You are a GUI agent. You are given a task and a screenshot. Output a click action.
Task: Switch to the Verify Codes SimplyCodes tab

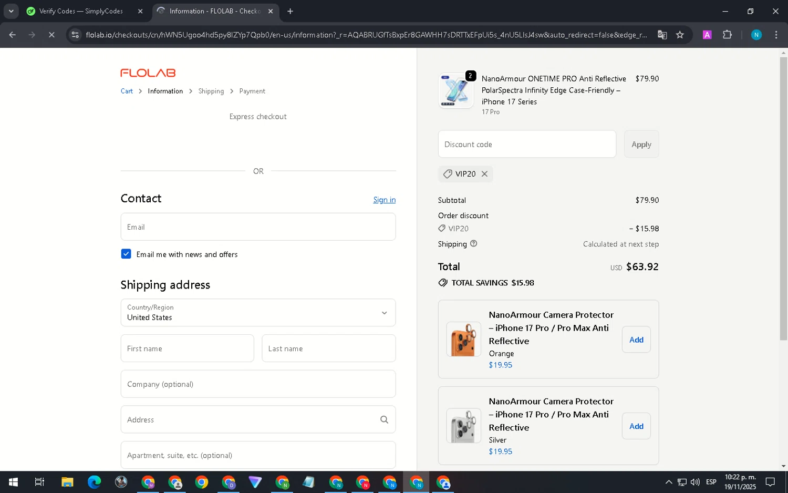pos(81,11)
